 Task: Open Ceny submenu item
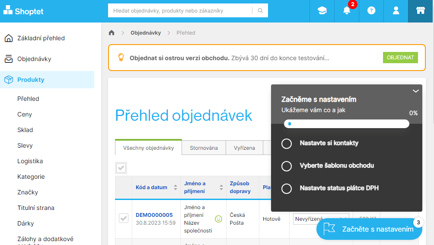25,114
